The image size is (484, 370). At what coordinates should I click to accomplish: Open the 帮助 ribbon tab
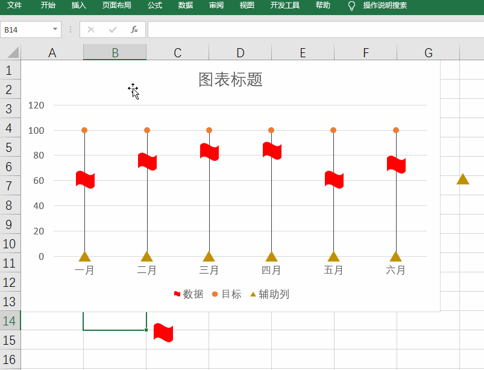(323, 5)
